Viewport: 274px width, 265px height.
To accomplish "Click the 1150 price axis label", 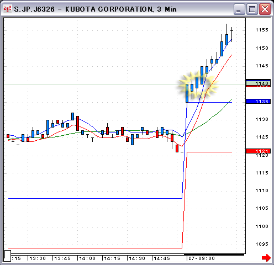I will pyautogui.click(x=262, y=48).
